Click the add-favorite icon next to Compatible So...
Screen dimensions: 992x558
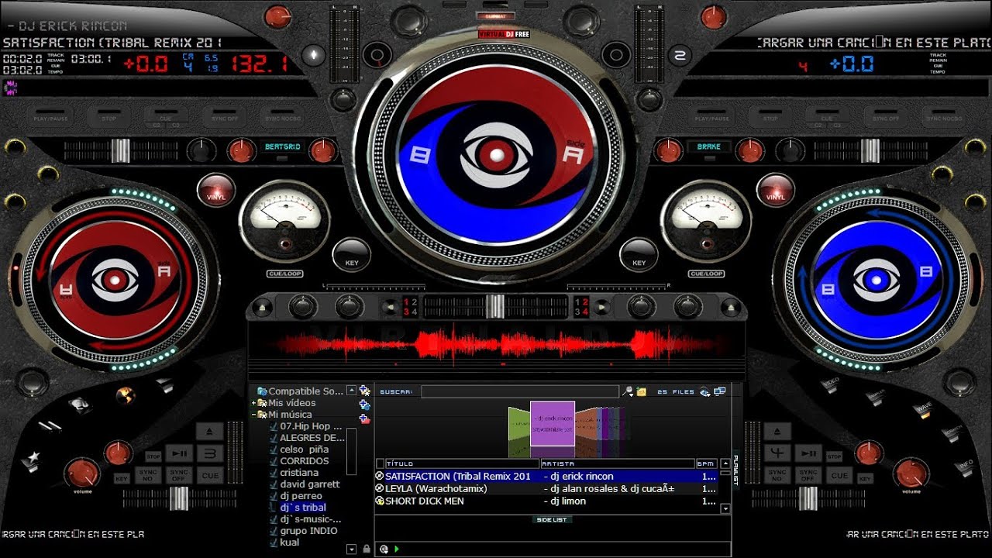click(x=365, y=391)
